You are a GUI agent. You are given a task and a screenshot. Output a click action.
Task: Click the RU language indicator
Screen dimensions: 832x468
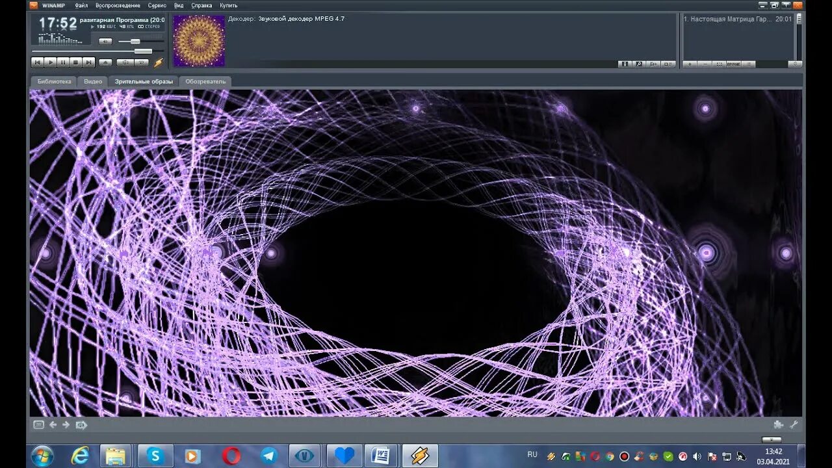(x=532, y=454)
